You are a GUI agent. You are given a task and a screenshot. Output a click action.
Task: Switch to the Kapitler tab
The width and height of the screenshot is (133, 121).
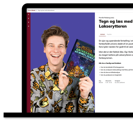tap(109, 34)
